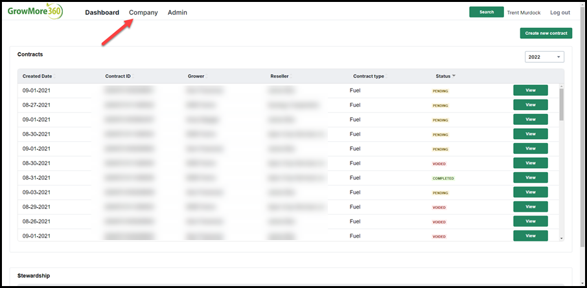Open Trent Murdock user profile

[x=524, y=12]
